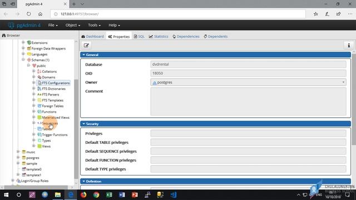Click the Extensions node icon
The height and width of the screenshot is (200, 356).
click(29, 43)
